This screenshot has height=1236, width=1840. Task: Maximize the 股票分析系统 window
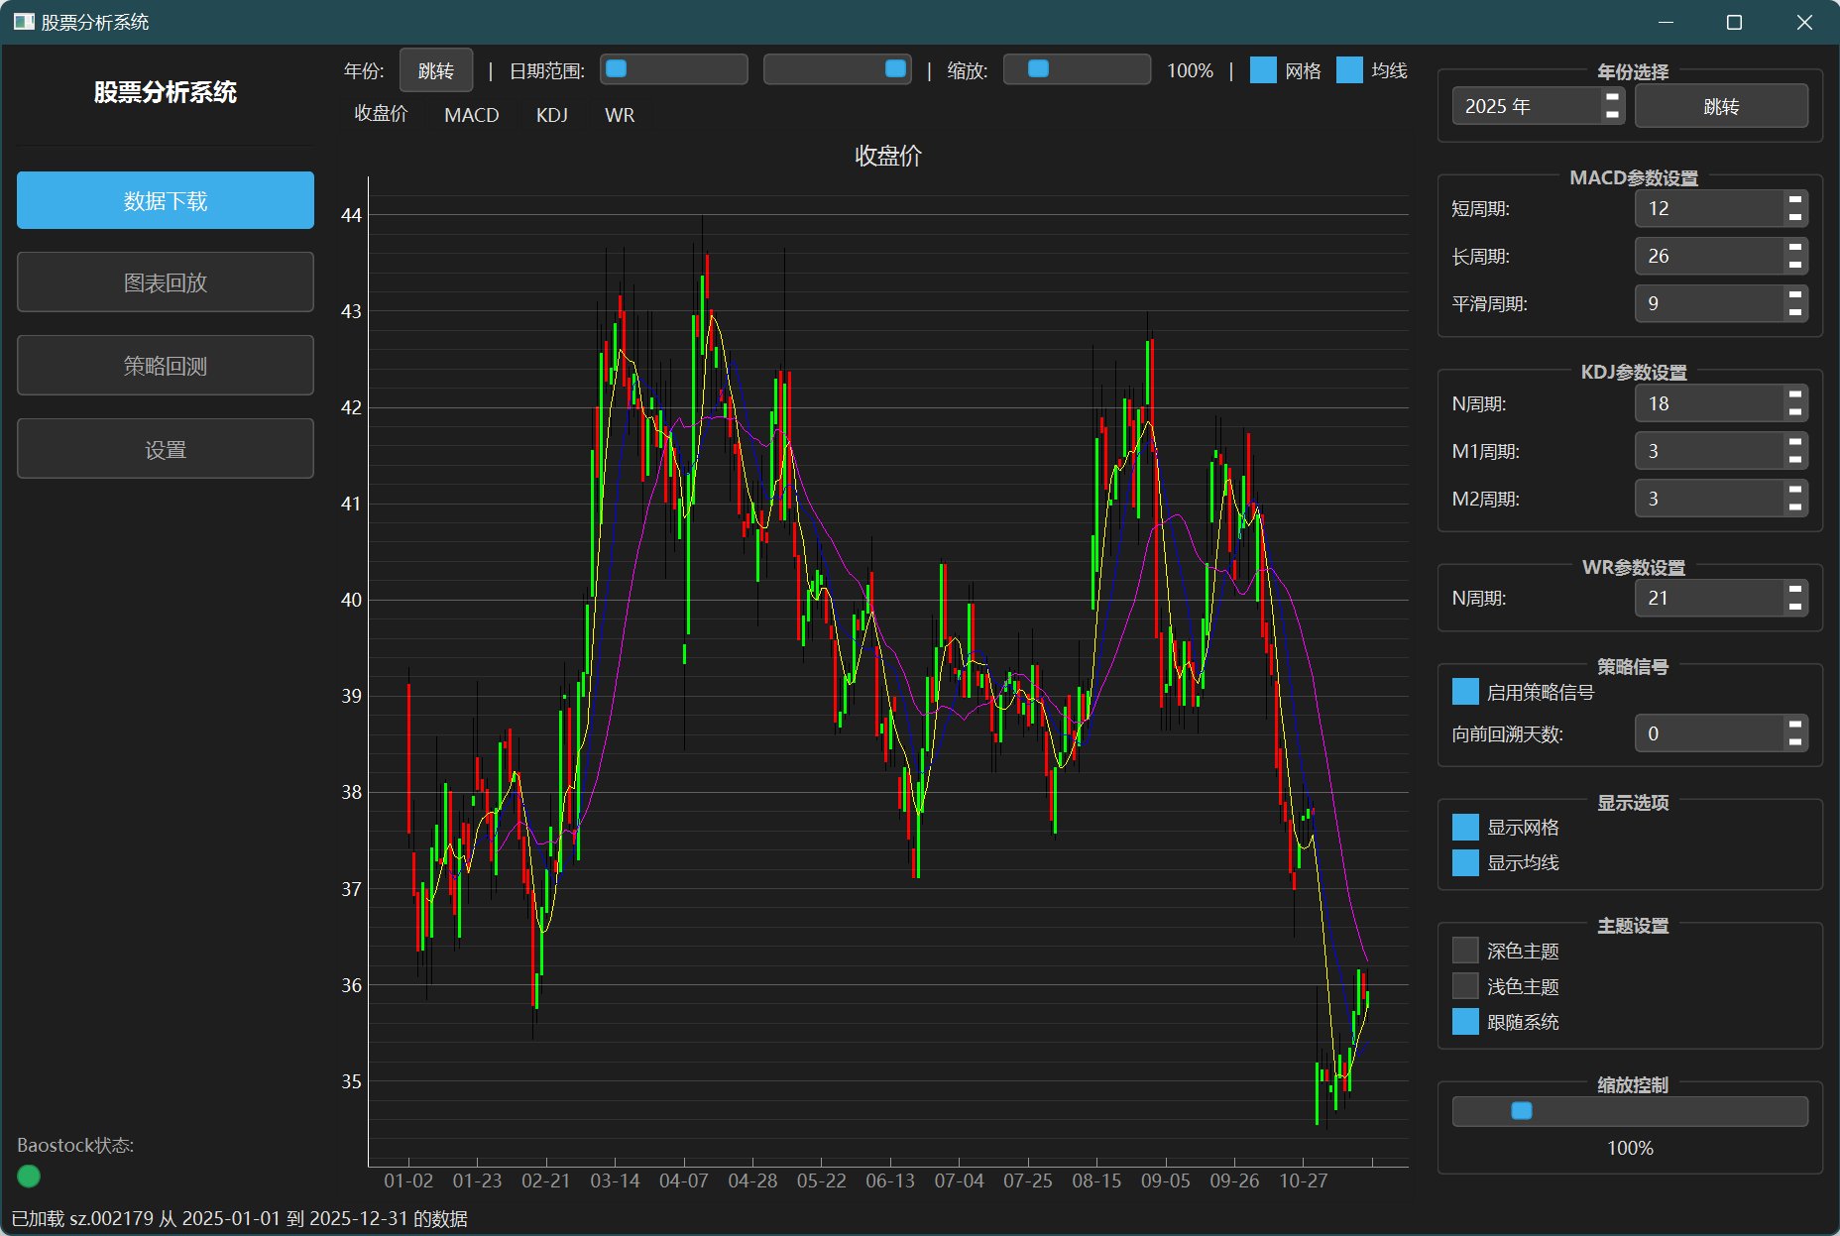coord(1734,22)
